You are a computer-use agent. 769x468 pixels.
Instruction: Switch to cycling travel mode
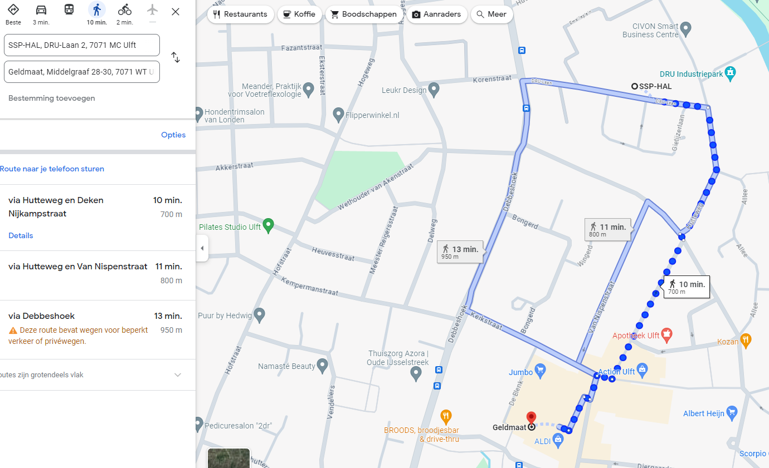click(125, 10)
